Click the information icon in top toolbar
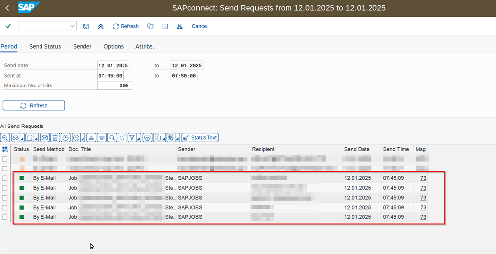Viewport: 496px width, 254px height. (x=165, y=26)
